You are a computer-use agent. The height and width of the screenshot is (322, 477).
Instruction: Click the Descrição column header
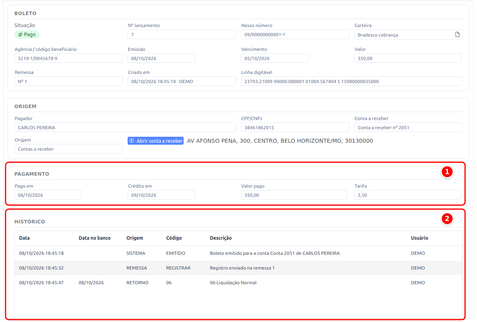tap(221, 238)
